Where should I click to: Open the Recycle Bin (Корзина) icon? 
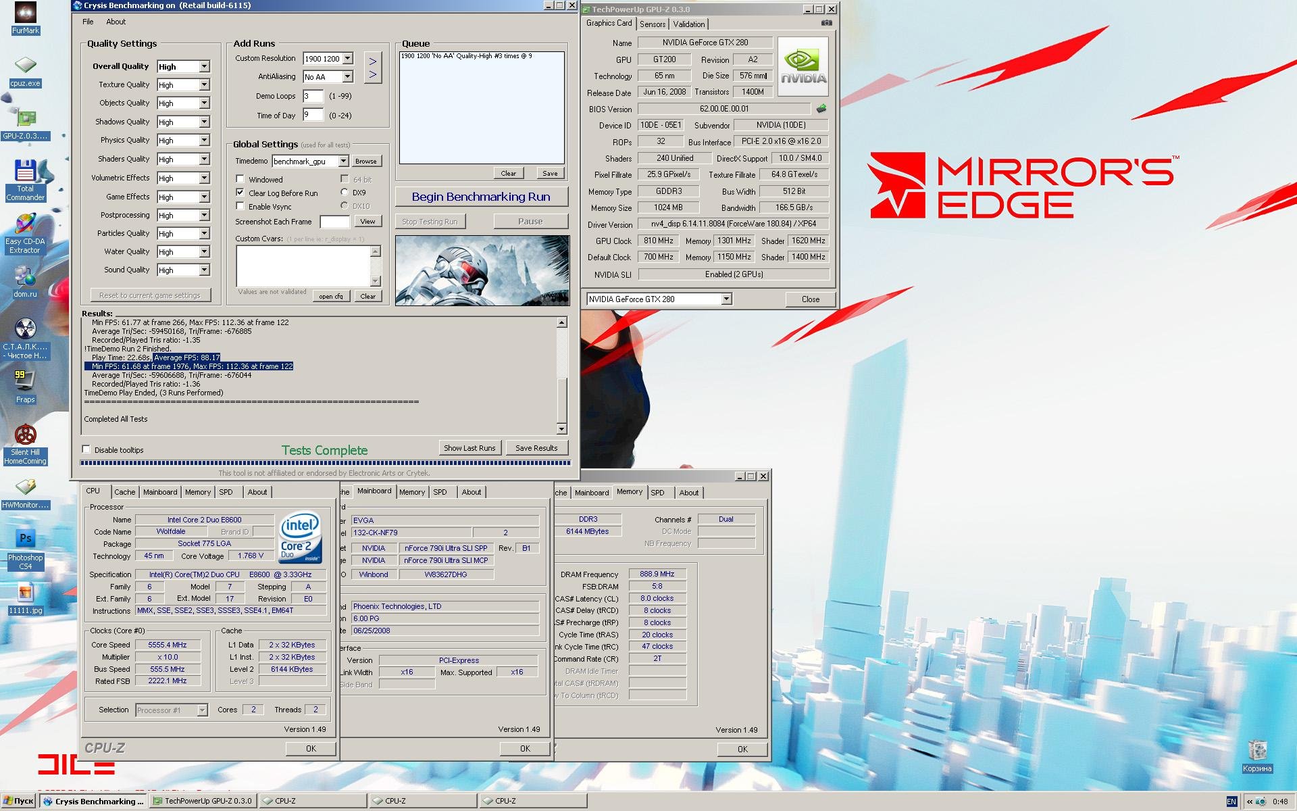click(x=1256, y=752)
